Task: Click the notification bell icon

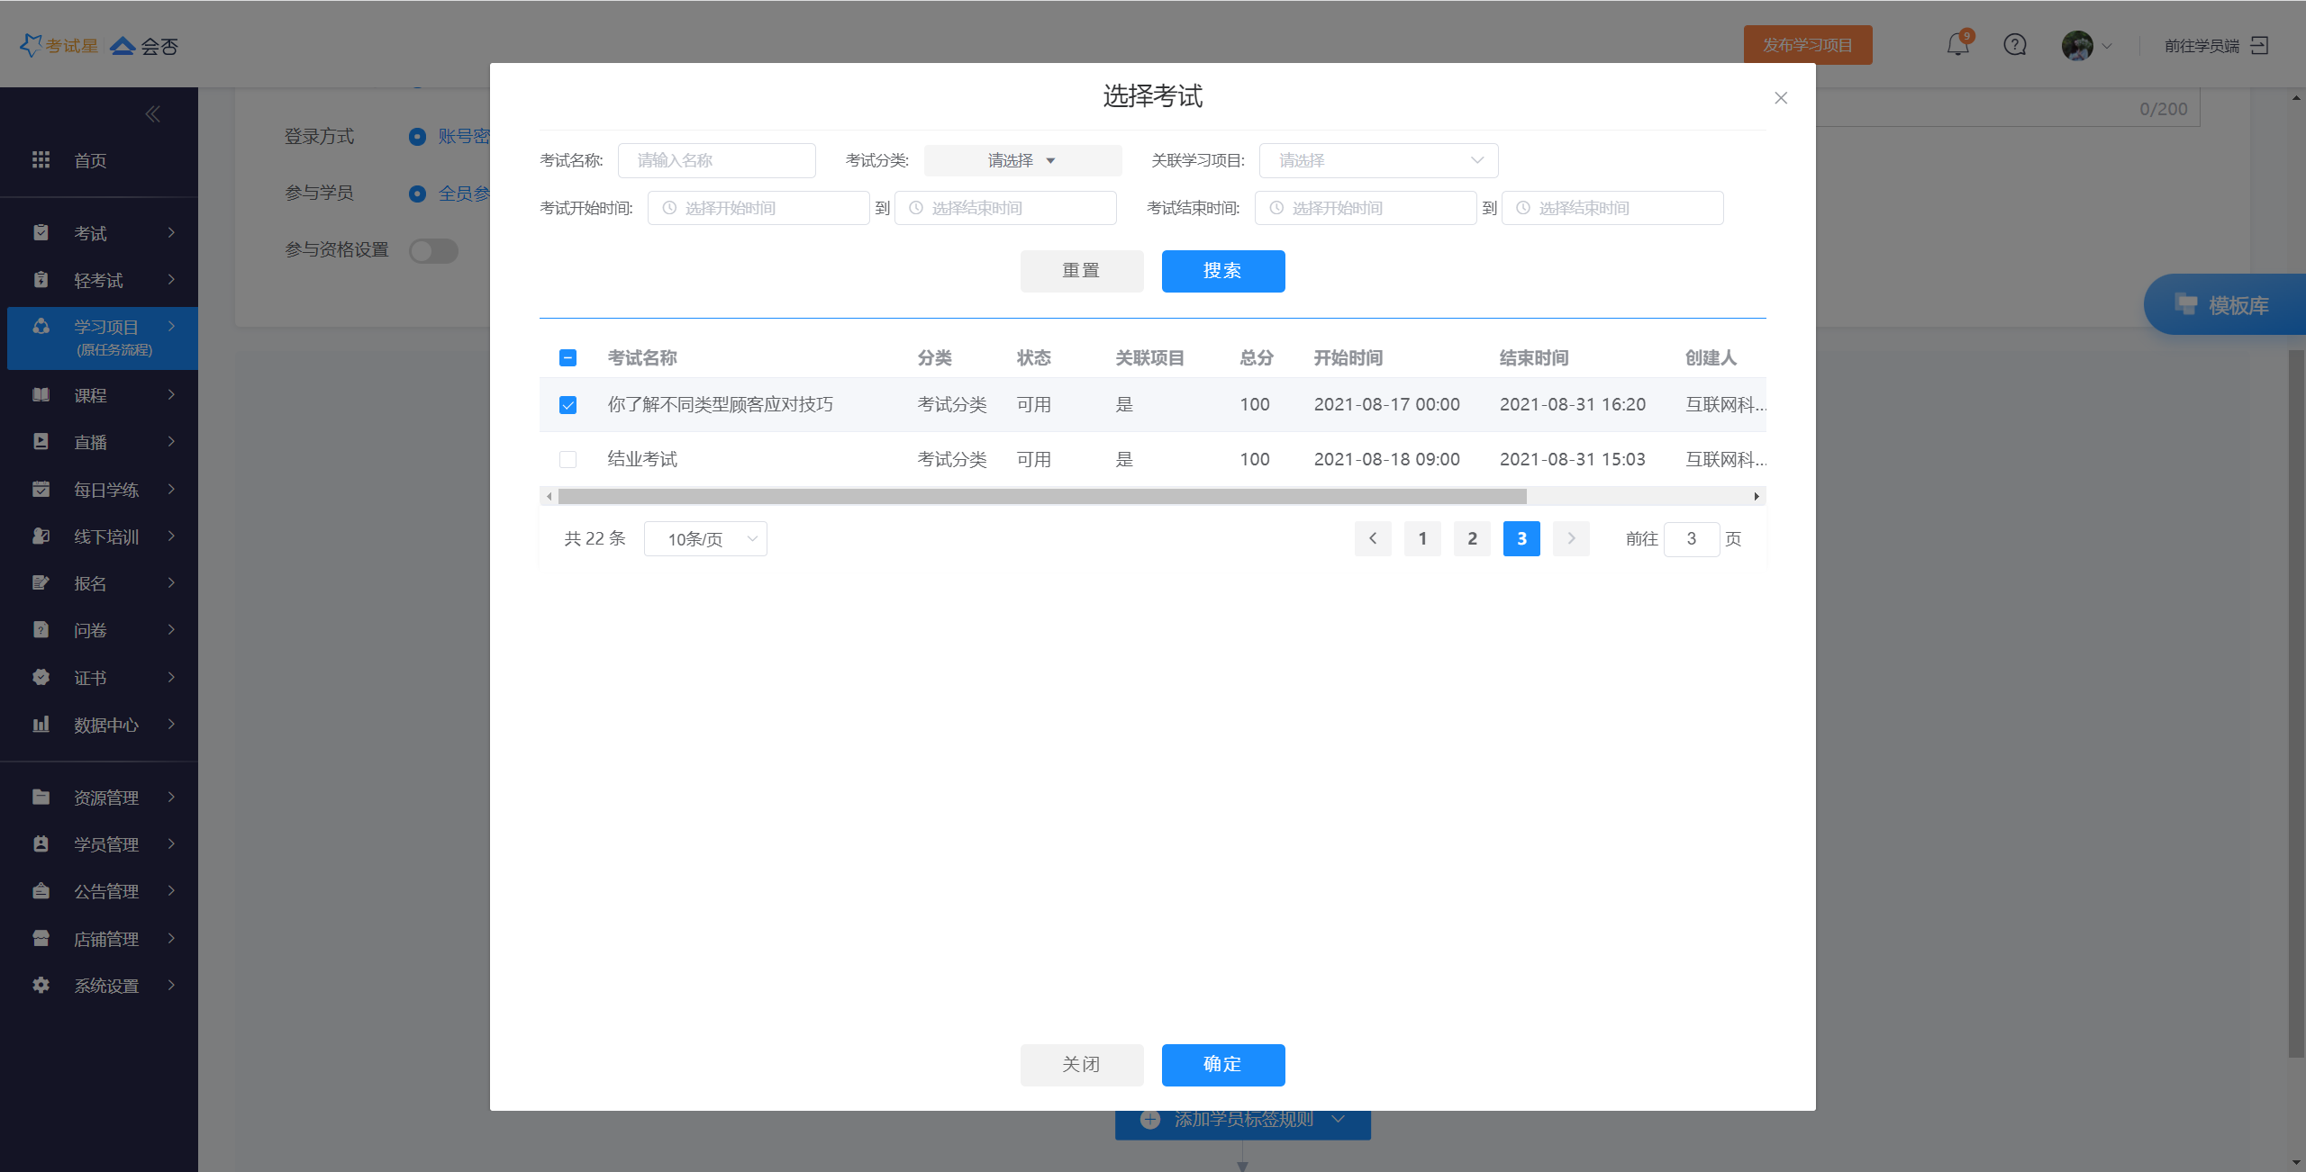Action: click(x=1957, y=45)
